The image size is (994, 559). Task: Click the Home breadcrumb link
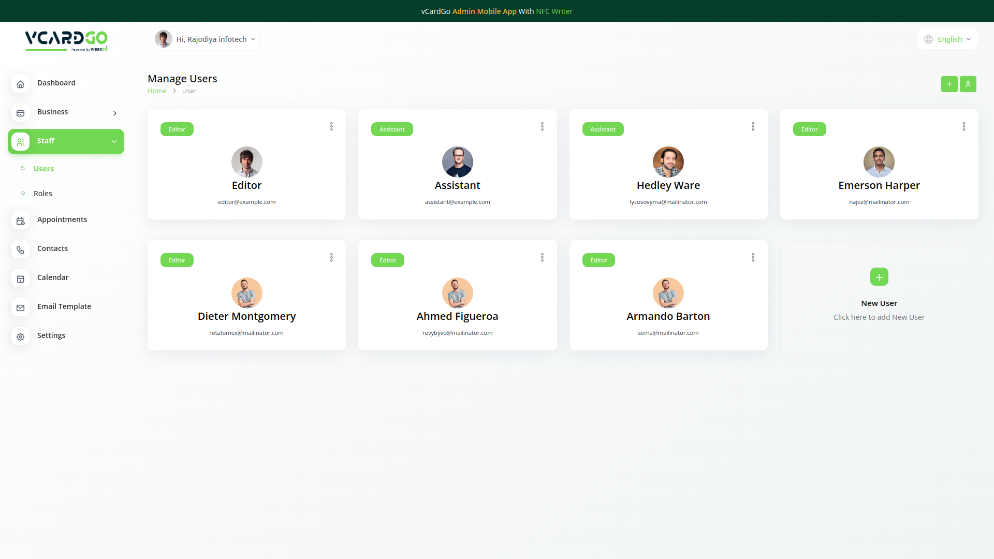point(157,91)
